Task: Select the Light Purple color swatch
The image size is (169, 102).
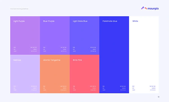Action: [x=25, y=36]
